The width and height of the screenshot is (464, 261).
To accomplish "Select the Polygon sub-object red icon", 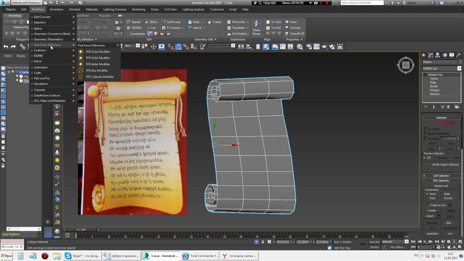I will (x=447, y=123).
